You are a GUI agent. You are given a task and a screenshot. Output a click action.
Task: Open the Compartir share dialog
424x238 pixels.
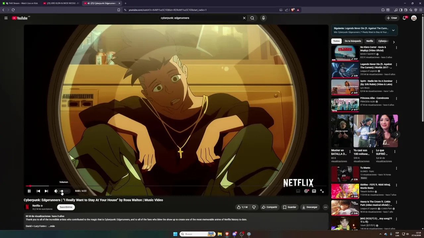[269, 207]
